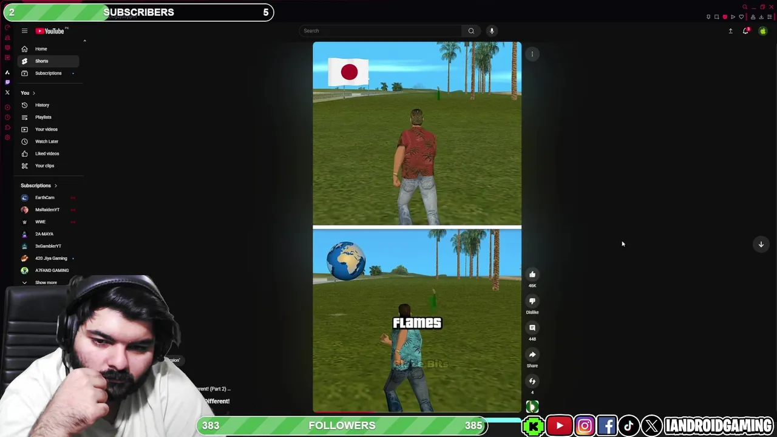The height and width of the screenshot is (437, 777).
Task: Dislike the Short video
Action: coord(532,301)
